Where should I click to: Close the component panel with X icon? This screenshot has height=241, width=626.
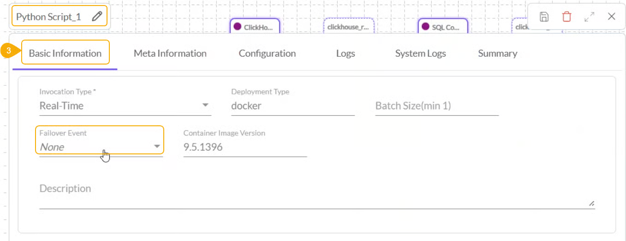(x=611, y=17)
